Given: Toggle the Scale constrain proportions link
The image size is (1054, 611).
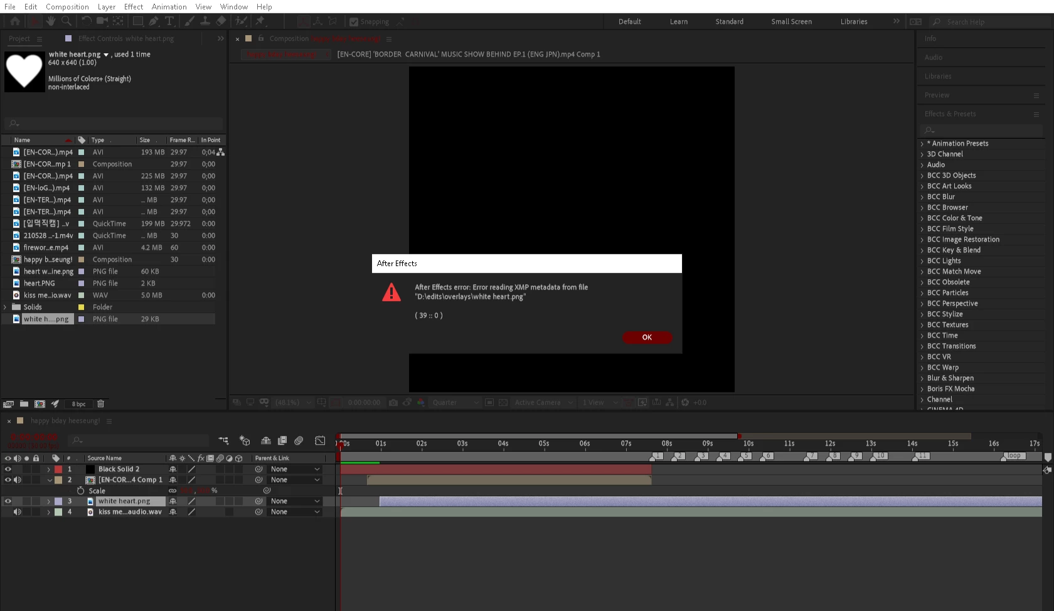Looking at the screenshot, I should pos(173,491).
